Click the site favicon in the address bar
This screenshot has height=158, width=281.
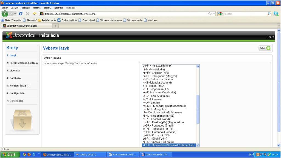42,14
